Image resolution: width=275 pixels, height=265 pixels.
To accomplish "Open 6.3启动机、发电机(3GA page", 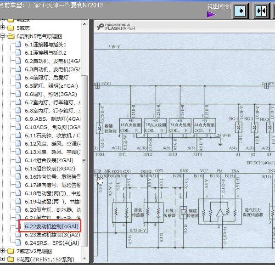I will (52, 69).
